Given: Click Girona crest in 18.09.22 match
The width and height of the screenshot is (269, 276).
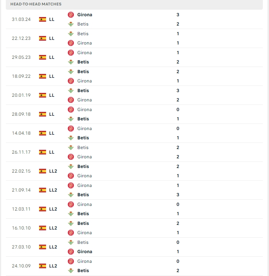Looking at the screenshot, I should (71, 81).
